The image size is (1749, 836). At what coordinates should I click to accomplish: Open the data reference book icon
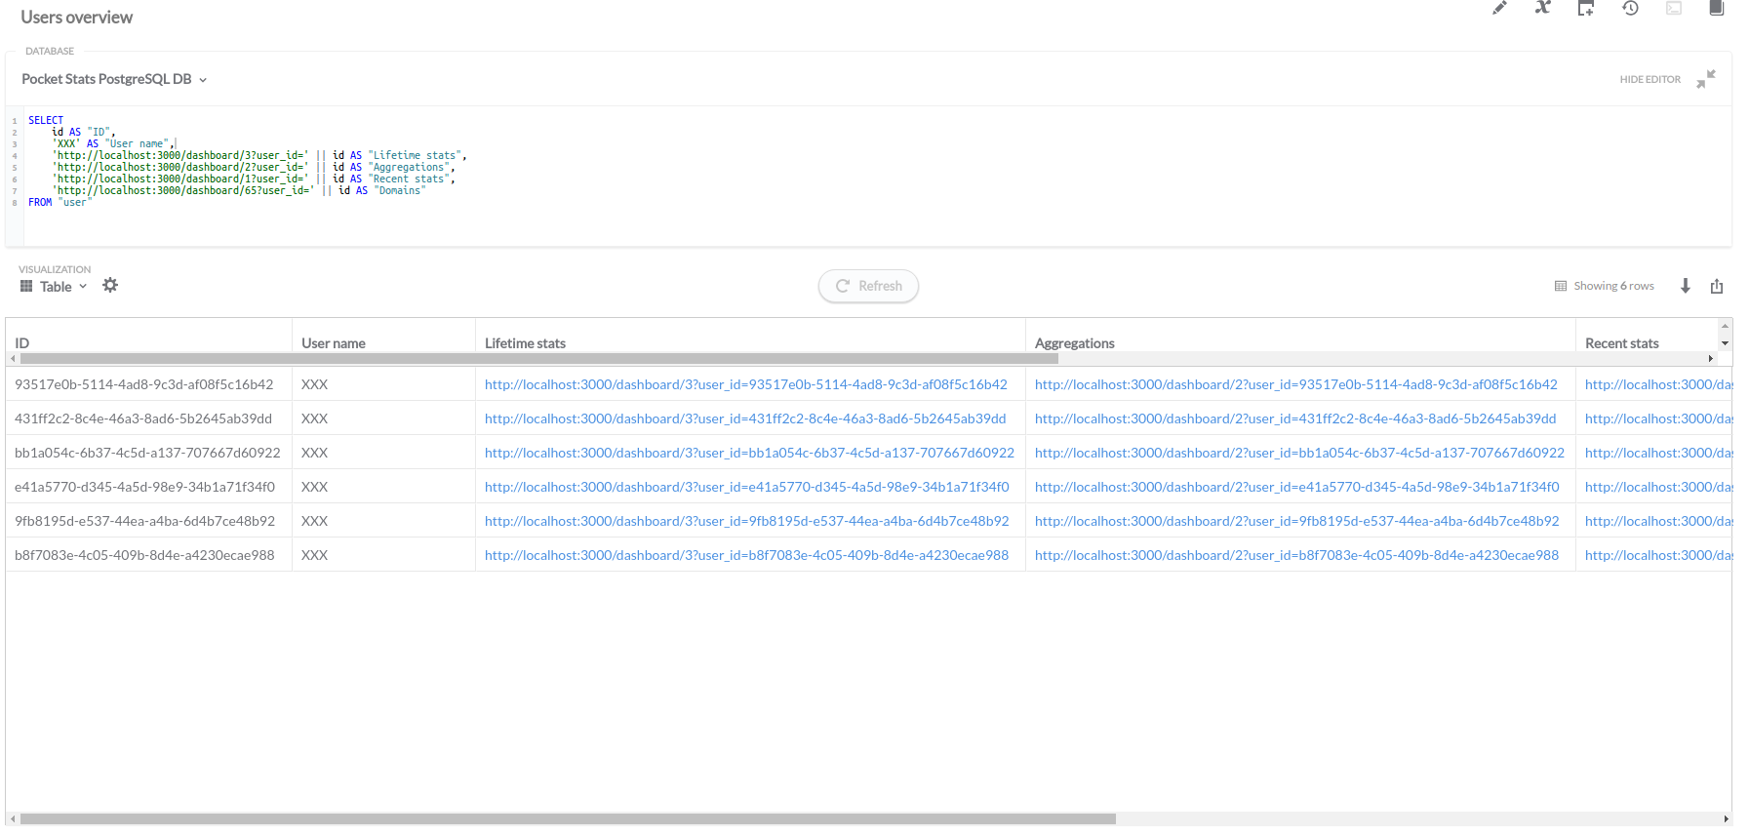pyautogui.click(x=1717, y=8)
